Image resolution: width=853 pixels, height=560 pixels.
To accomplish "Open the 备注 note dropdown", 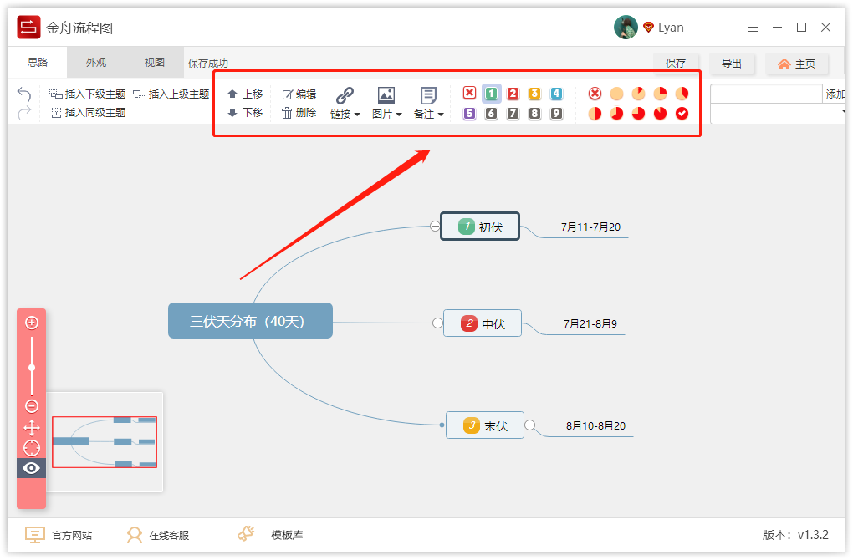I will [429, 103].
